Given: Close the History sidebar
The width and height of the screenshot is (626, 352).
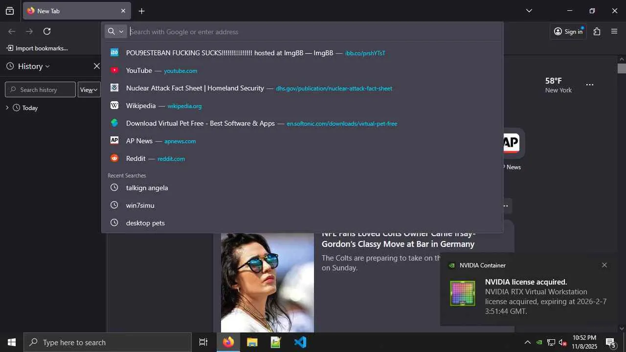Looking at the screenshot, I should 97,66.
